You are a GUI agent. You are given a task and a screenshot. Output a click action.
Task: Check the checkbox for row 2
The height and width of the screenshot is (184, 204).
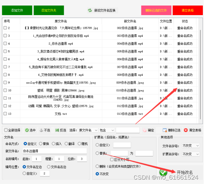click(x=5, y=28)
